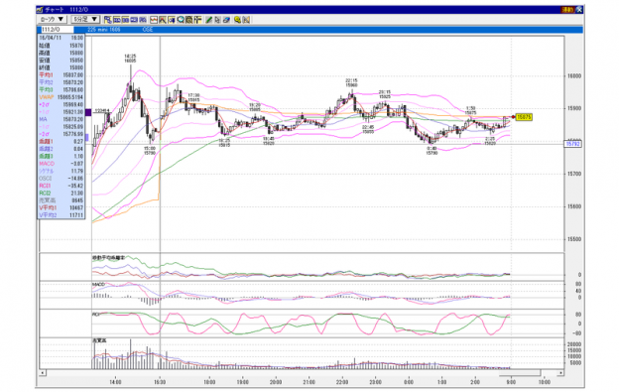The image size is (619, 392).
Task: Click the magnifying glass zoom icon
Action: (181, 20)
